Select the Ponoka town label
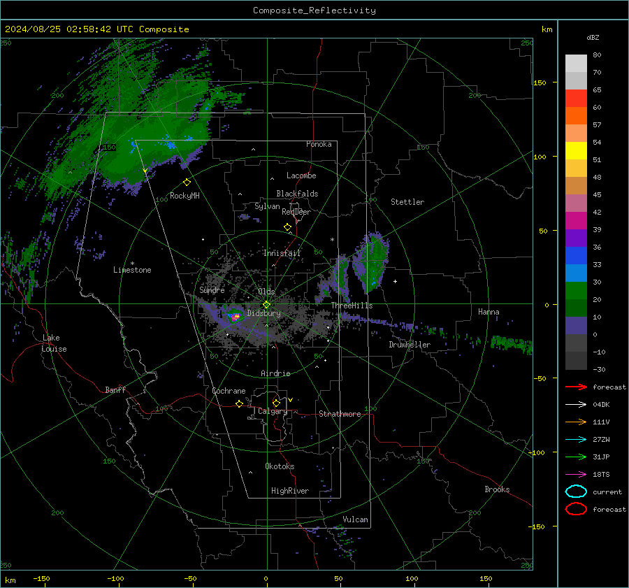 (x=319, y=144)
